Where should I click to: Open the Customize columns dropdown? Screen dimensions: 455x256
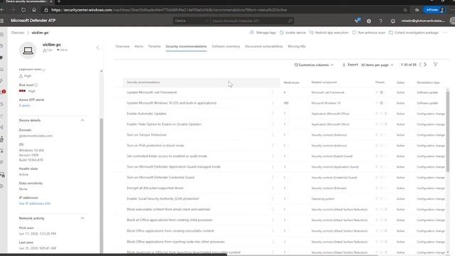[314, 65]
